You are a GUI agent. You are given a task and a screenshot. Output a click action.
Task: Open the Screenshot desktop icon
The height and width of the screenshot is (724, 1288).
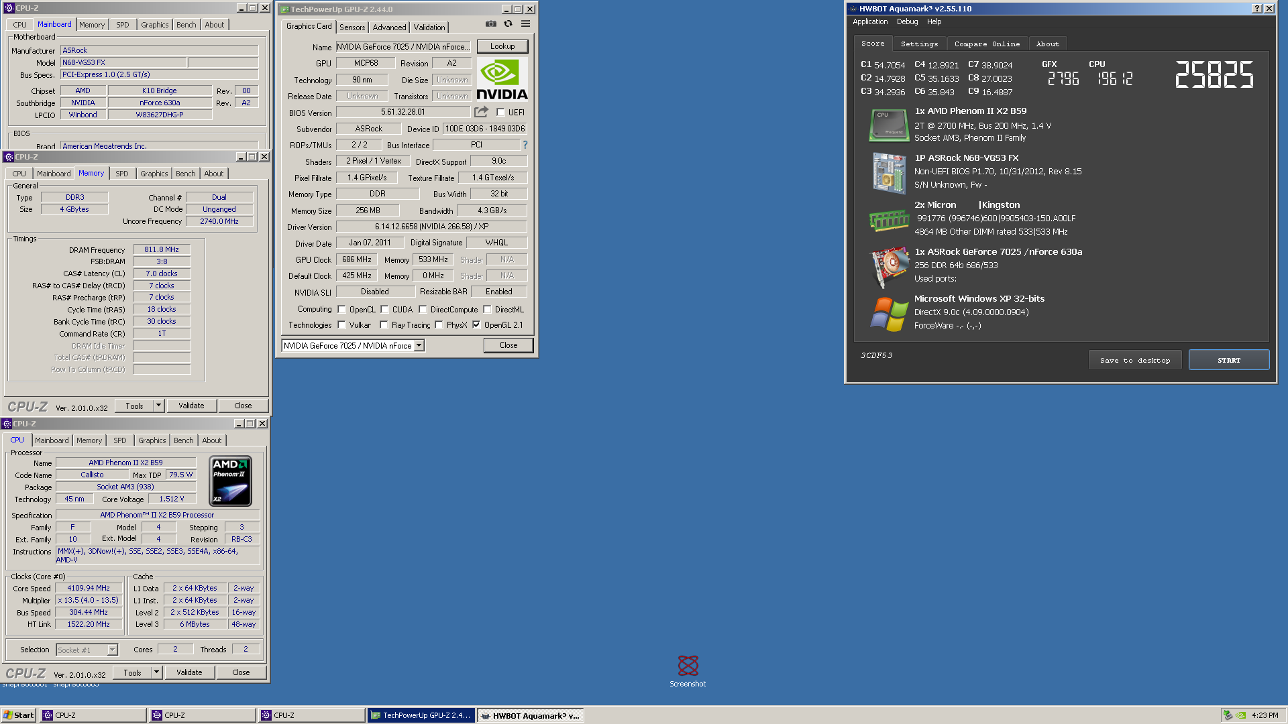pyautogui.click(x=688, y=671)
